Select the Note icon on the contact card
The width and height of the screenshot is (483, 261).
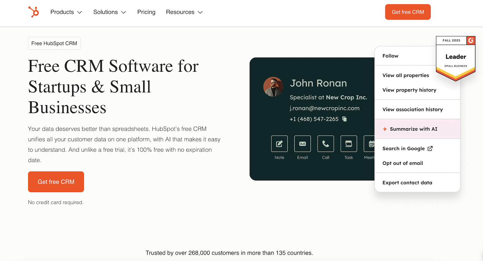click(279, 143)
